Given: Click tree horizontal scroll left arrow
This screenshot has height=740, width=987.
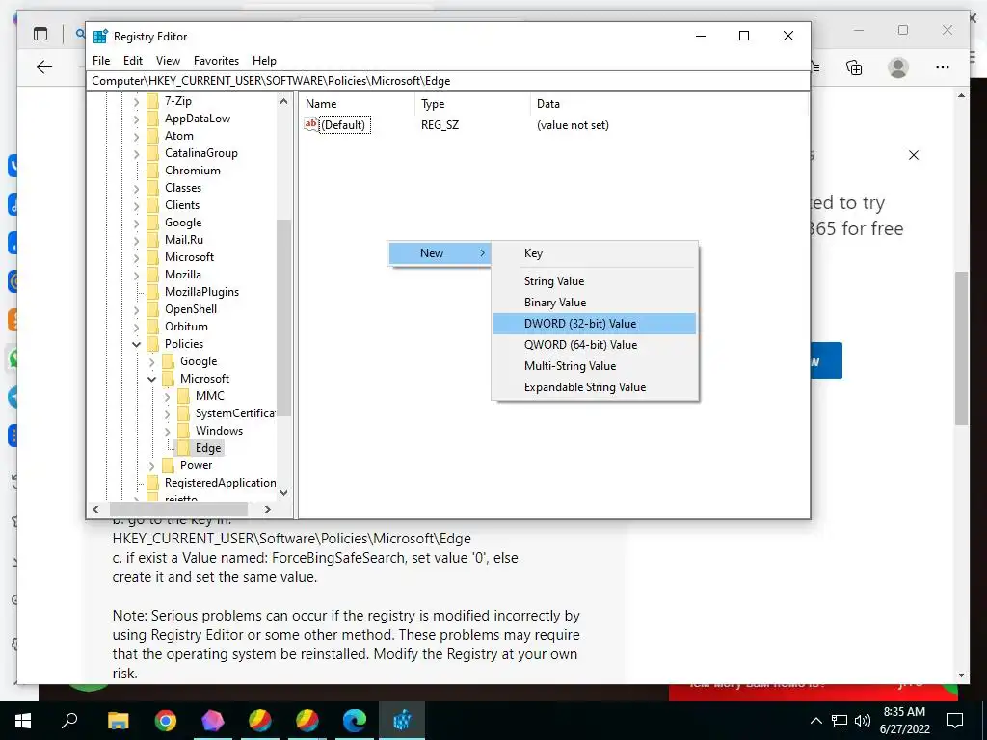Looking at the screenshot, I should [95, 509].
